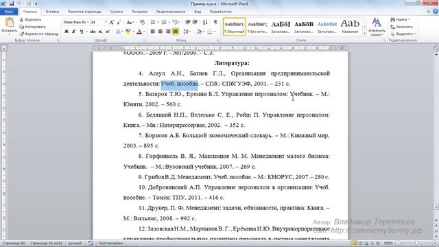Open borders dropdown
The width and height of the screenshot is (439, 247).
click(x=214, y=32)
